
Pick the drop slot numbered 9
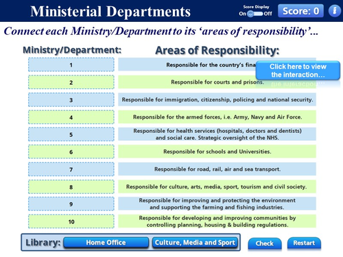point(71,204)
